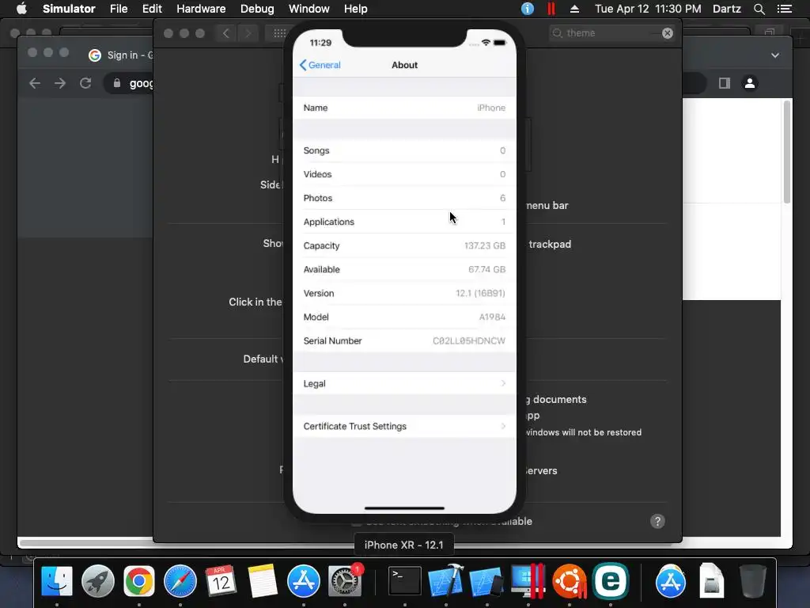Clear the theme search field
The width and height of the screenshot is (810, 608).
click(668, 33)
